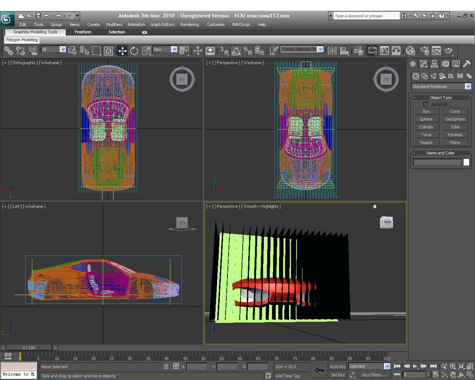Open the Standard Primitives dropdown

pyautogui.click(x=468, y=86)
